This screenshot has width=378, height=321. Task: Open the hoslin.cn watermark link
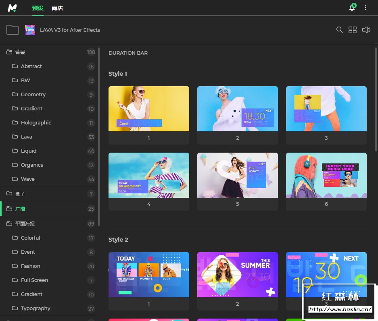coord(340,310)
